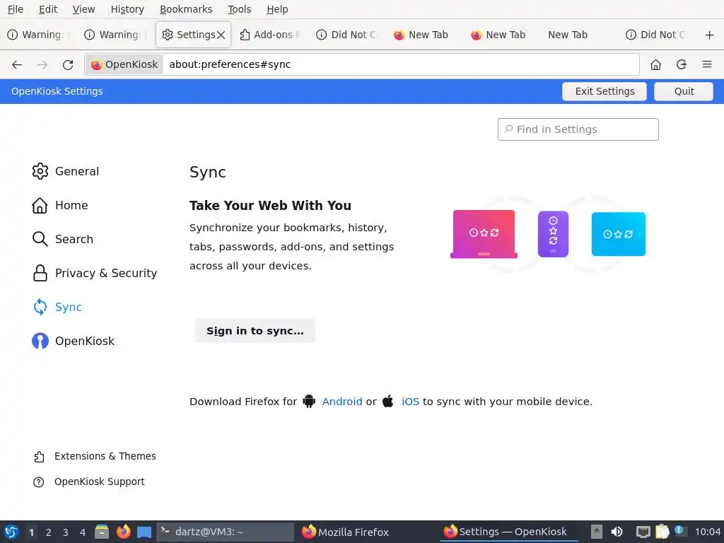Screen dimensions: 724x543
Task: Open the File menu
Action: coord(16,9)
